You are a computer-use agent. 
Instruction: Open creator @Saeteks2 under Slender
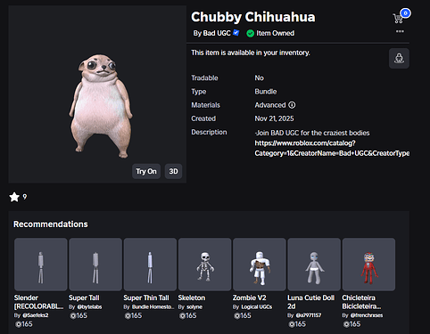pos(36,315)
